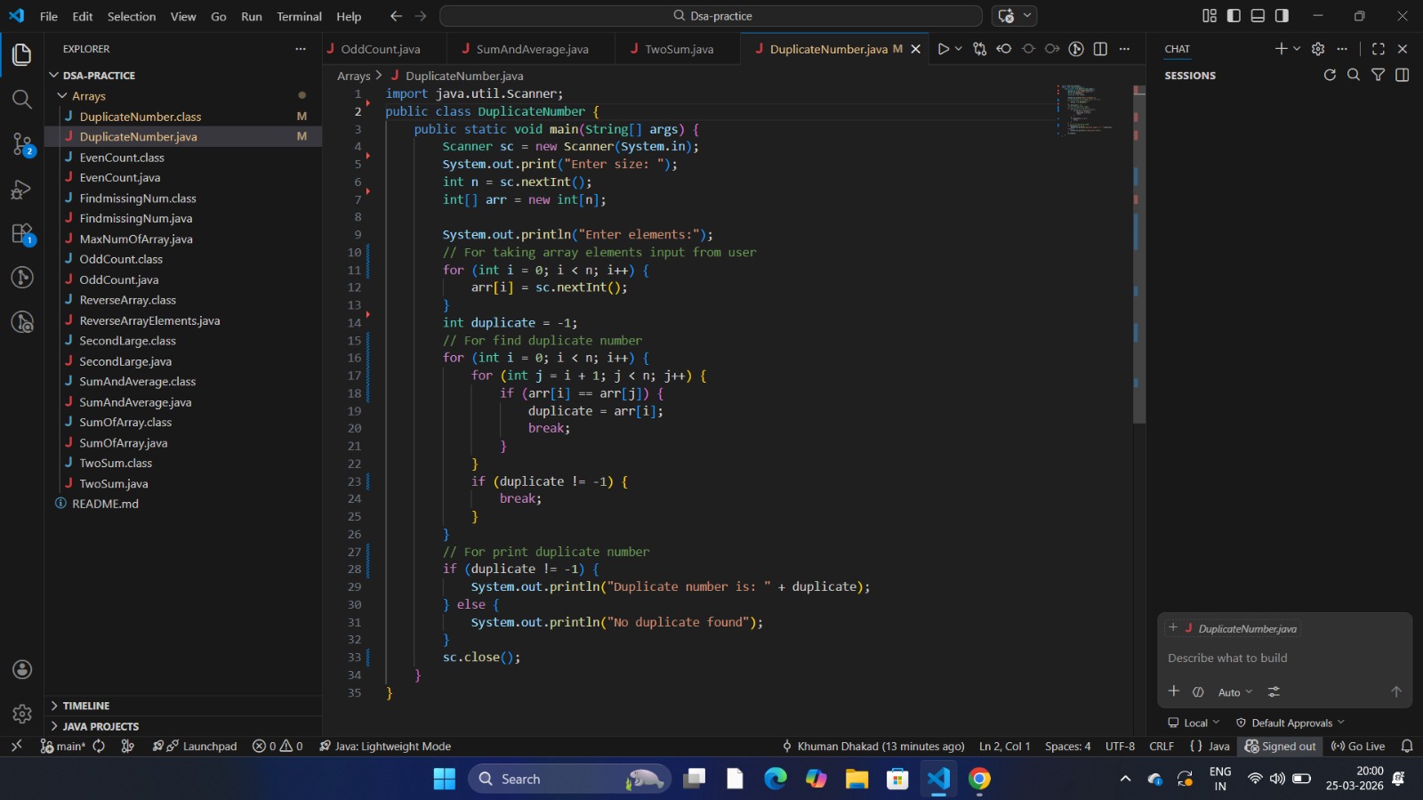Click the Signed out status button

coord(1281,747)
